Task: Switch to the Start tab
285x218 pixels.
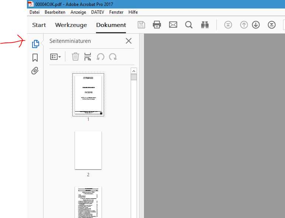Action: point(39,25)
